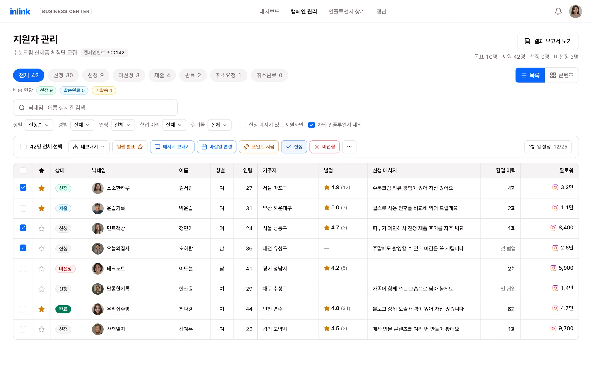The image size is (592, 370).
Task: Open the 정산 menu
Action: pyautogui.click(x=381, y=11)
